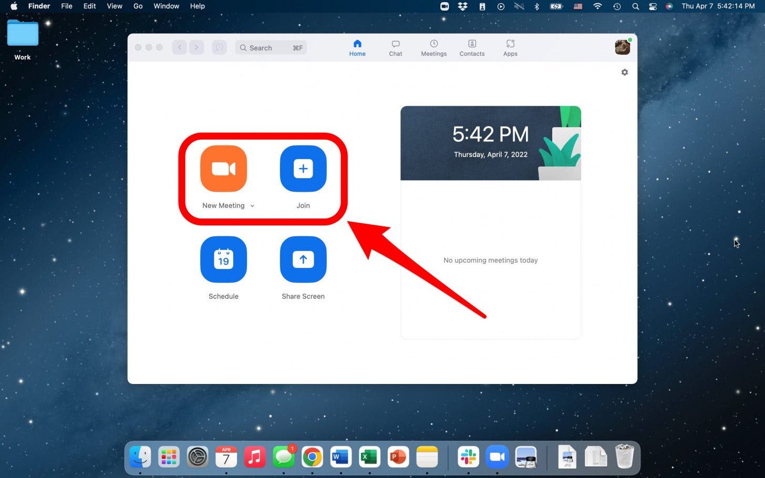Open the Schedule meeting icon
Viewport: 765px width, 478px height.
coord(223,259)
